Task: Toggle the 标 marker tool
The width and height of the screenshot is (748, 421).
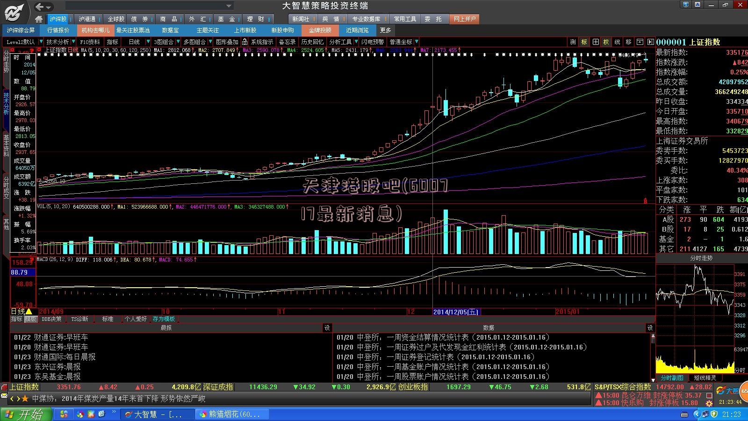Action: [584, 42]
